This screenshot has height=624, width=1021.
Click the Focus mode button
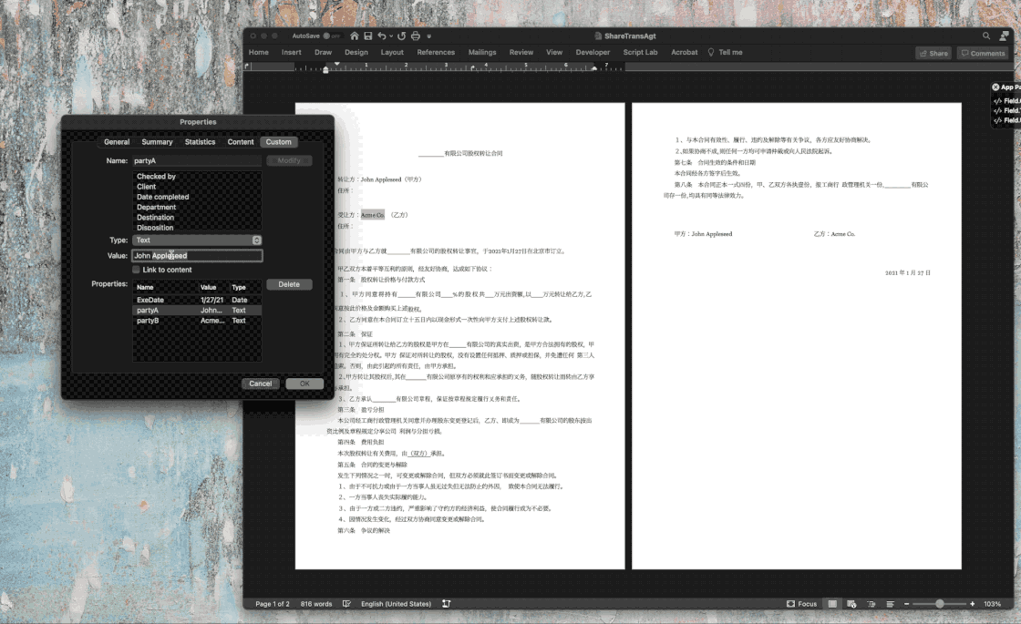[x=801, y=604]
